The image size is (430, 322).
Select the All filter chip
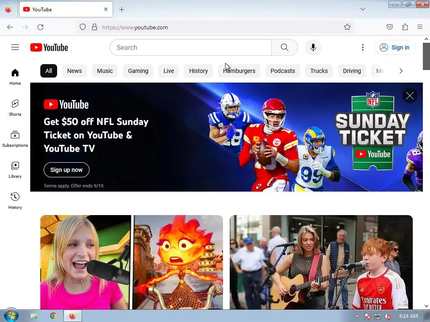(49, 71)
